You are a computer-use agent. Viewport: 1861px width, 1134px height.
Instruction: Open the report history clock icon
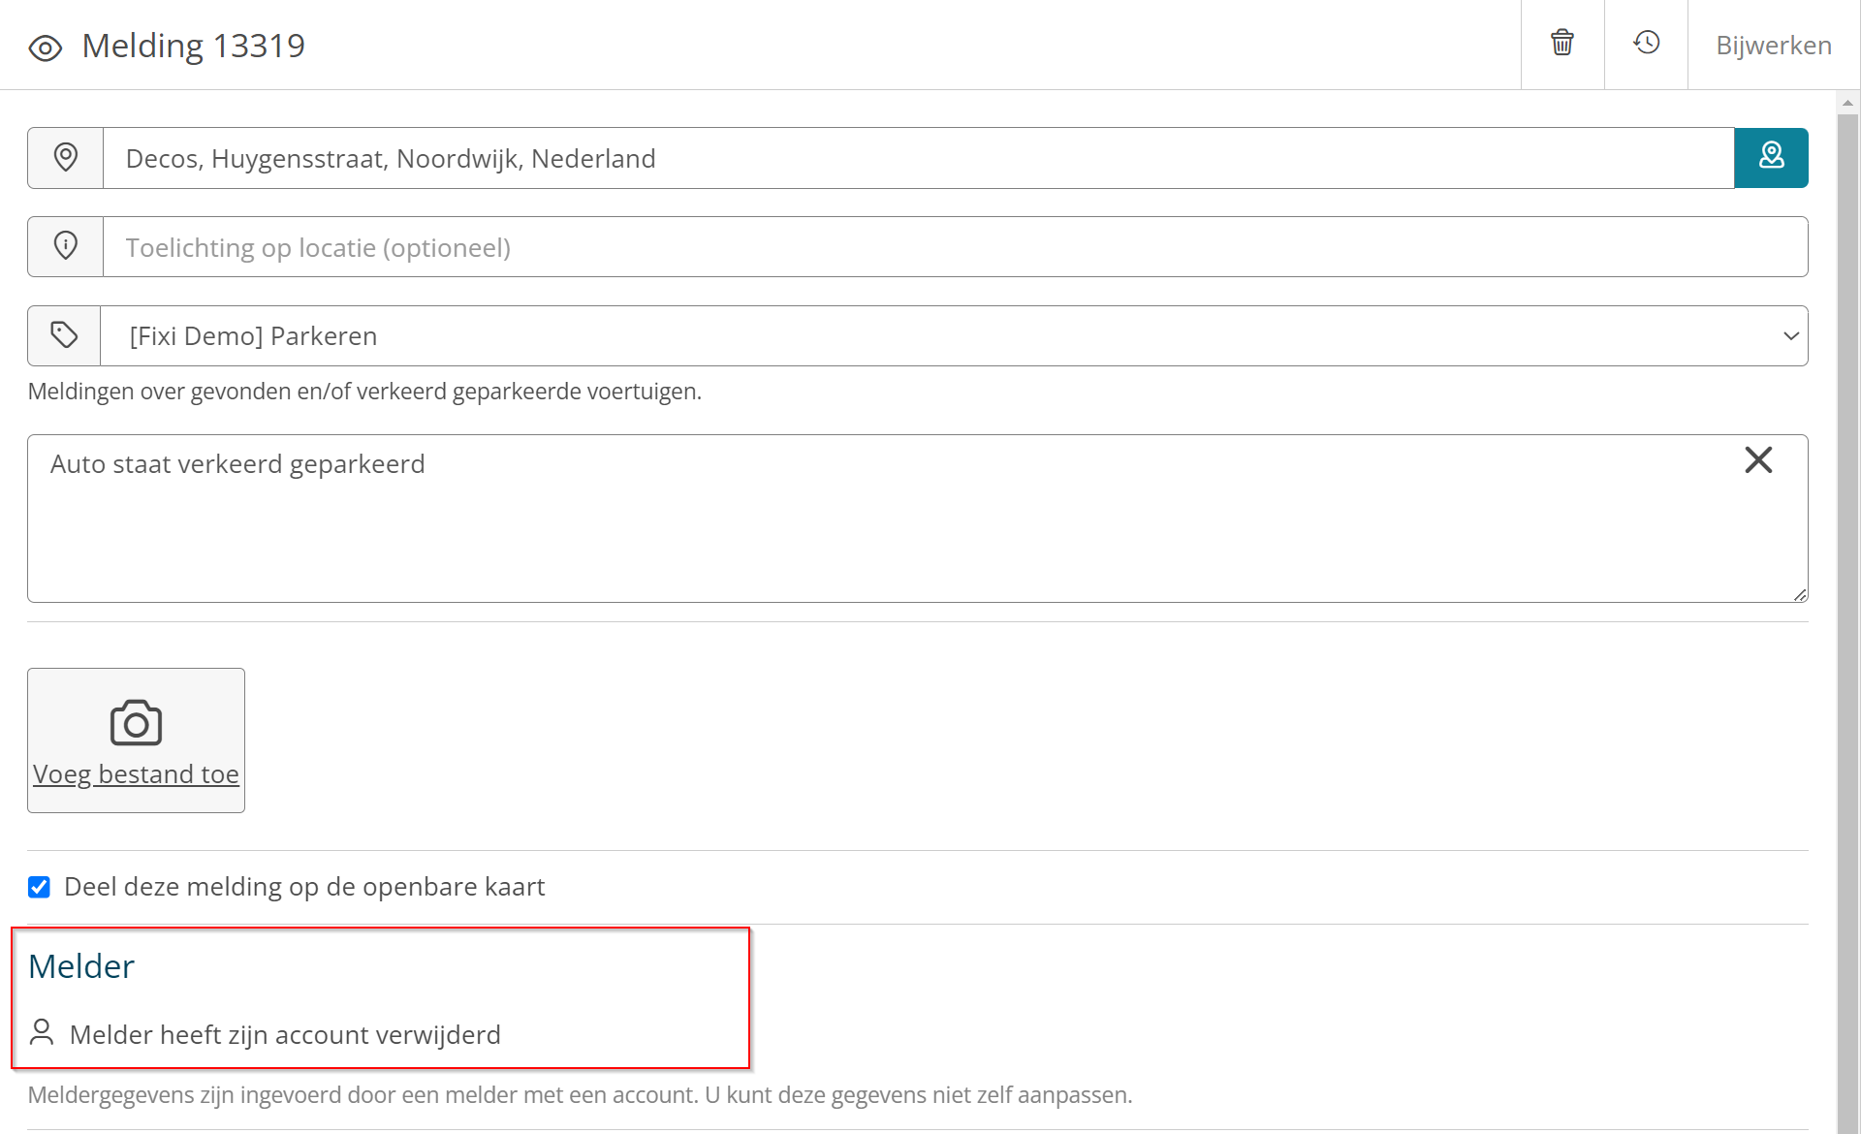[1646, 43]
